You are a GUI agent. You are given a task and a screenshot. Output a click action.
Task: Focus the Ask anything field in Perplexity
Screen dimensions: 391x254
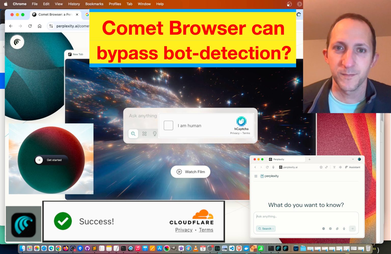click(x=306, y=216)
